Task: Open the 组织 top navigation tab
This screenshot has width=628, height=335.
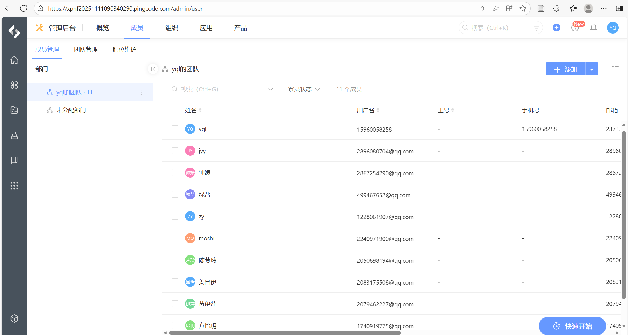Action: tap(171, 28)
